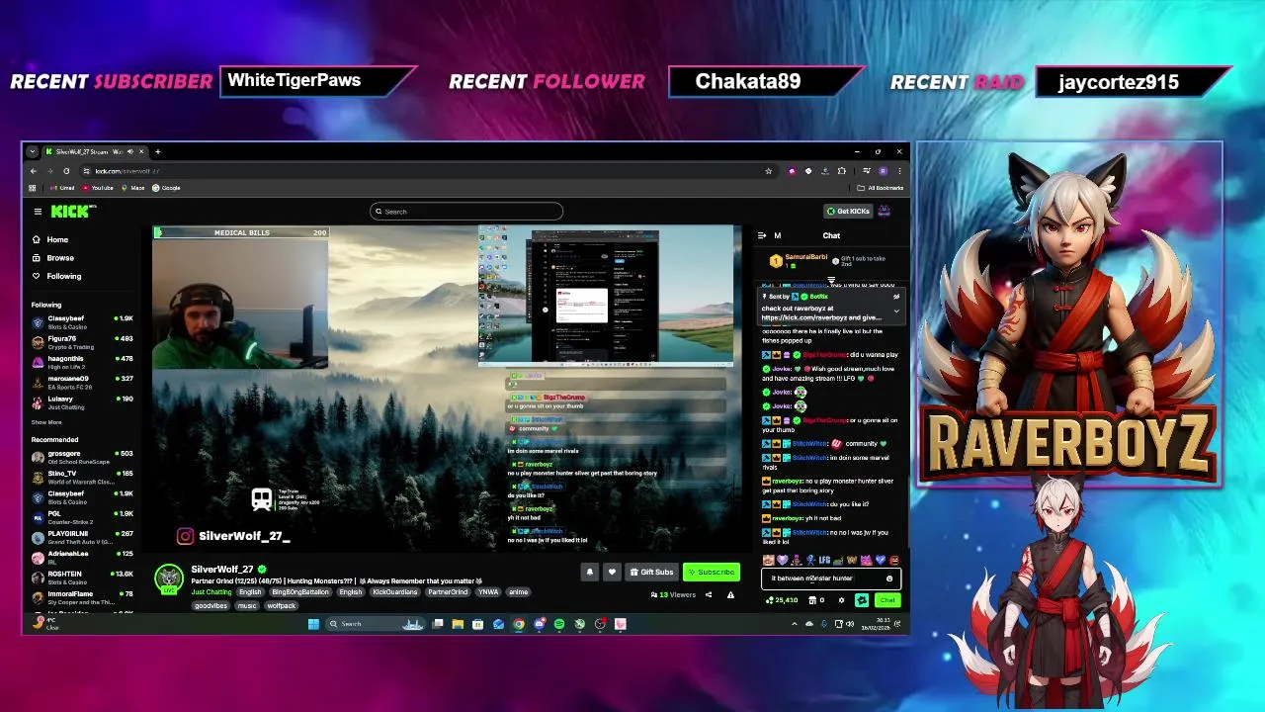This screenshot has height=712, width=1265.
Task: Click the Get KICKs button
Action: click(x=849, y=211)
